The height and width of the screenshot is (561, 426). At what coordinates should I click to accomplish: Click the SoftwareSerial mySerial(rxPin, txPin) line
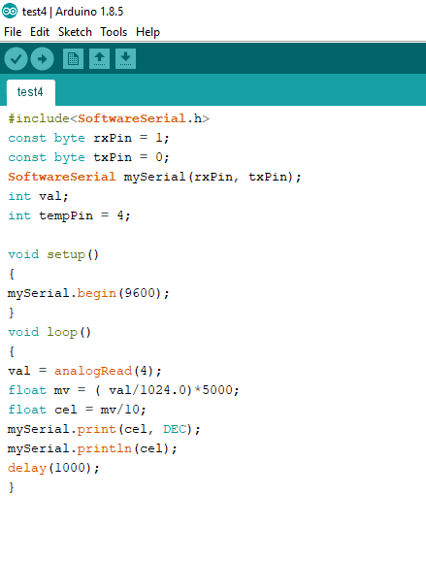pos(154,177)
